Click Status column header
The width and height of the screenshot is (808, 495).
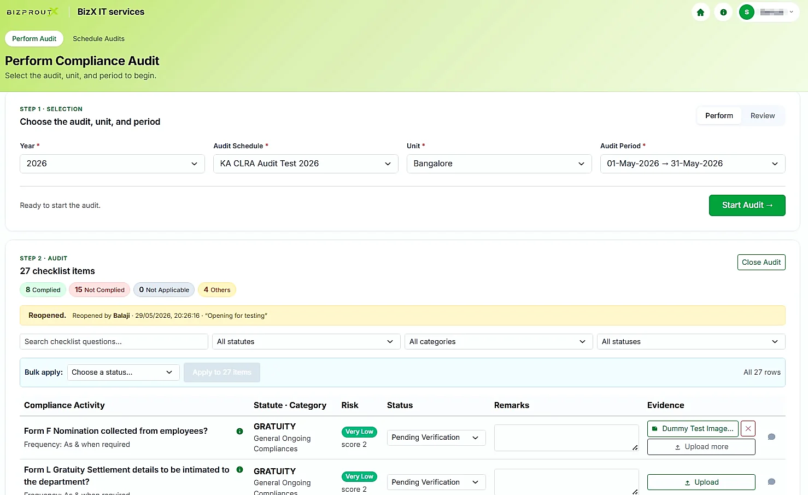(400, 405)
